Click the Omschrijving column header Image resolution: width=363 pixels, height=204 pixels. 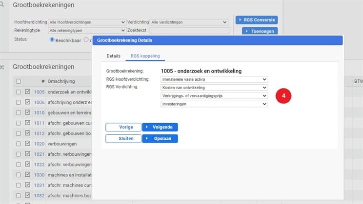point(61,81)
